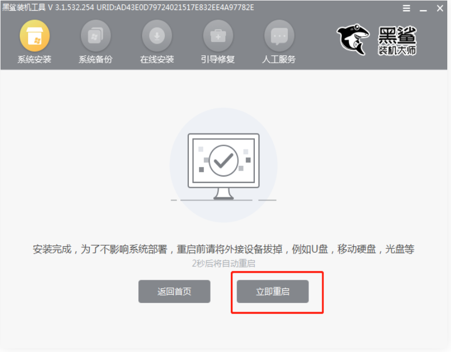Click the 2秒后将自动重启 countdown text
The image size is (451, 352).
223,263
